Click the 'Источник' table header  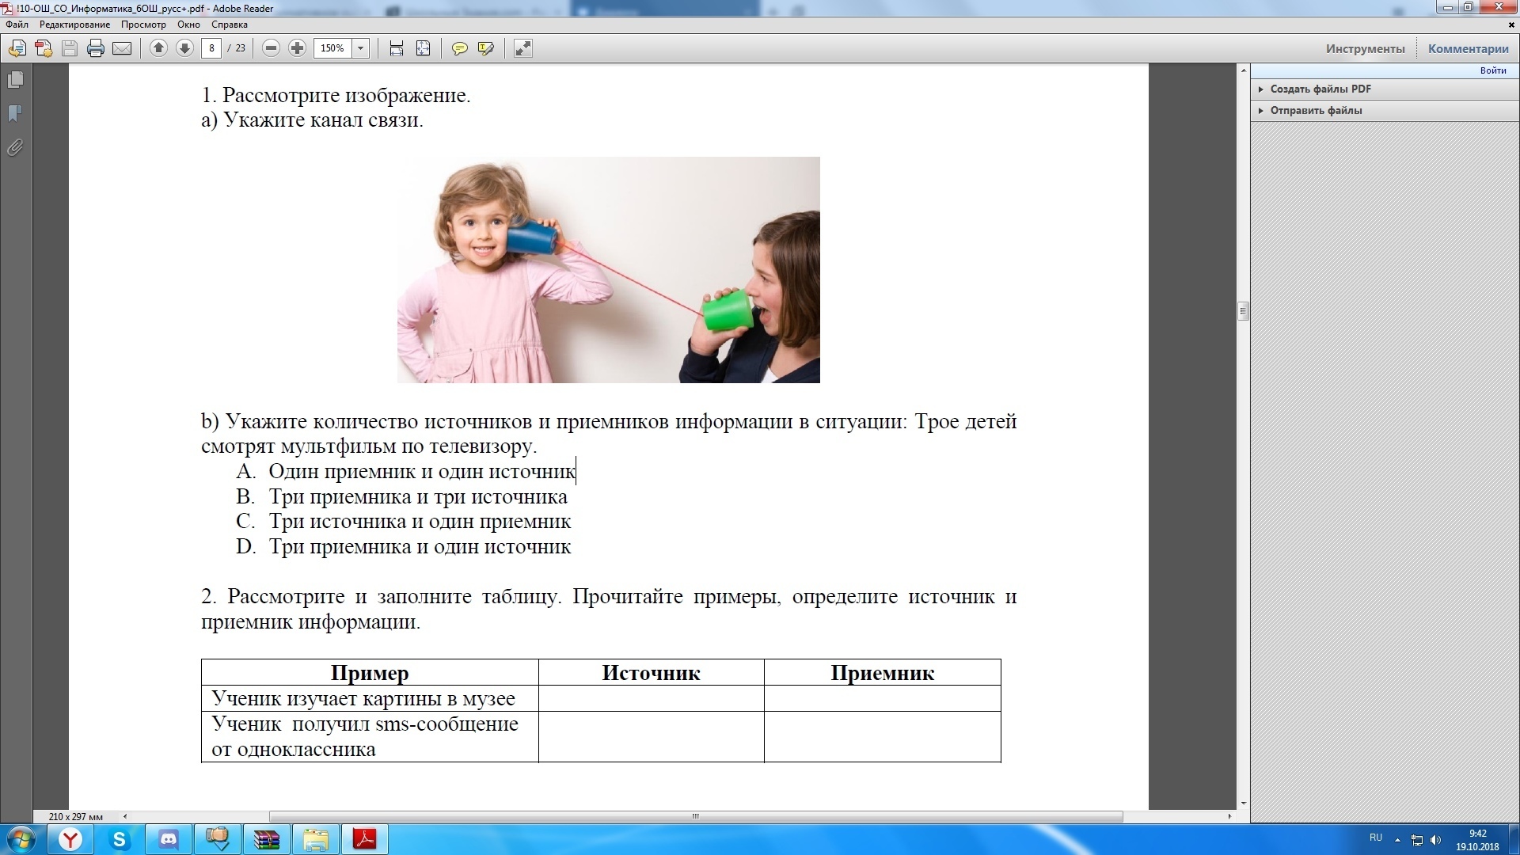pos(651,673)
